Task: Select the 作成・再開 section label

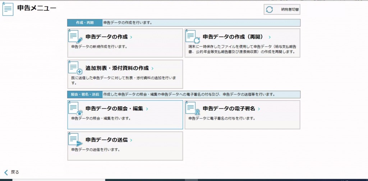Action: (85, 23)
